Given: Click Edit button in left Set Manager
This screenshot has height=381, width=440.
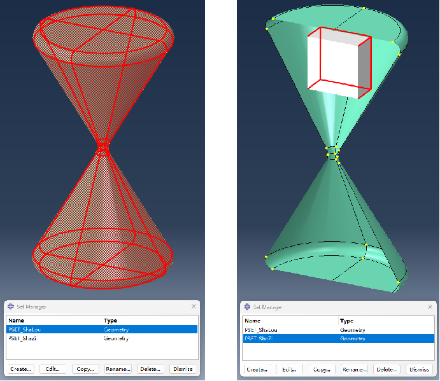Looking at the screenshot, I should coord(53,369).
